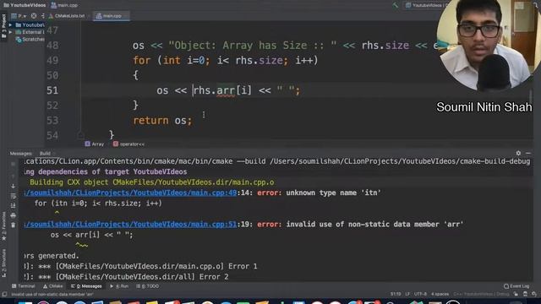Click the YoutubeVideos breadcrumb in navigation bar
The height and width of the screenshot is (304, 541).
click(25, 5)
